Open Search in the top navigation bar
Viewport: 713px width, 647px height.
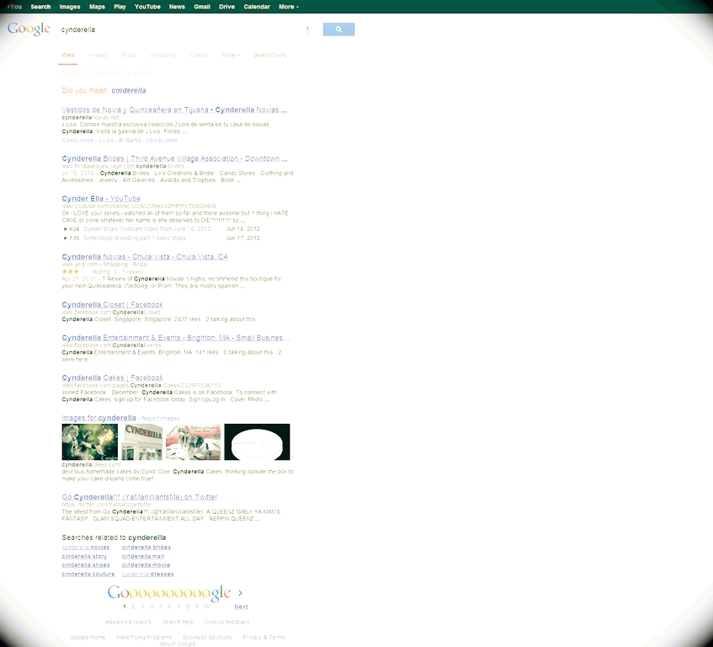[40, 7]
